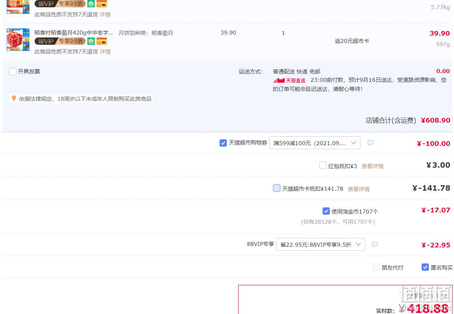The image size is (454, 314).
Task: Click the ¥-100.00 coupon discount amount
Action: tap(434, 144)
